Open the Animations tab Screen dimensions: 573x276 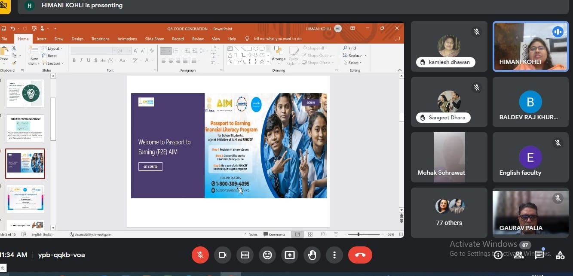click(x=127, y=39)
